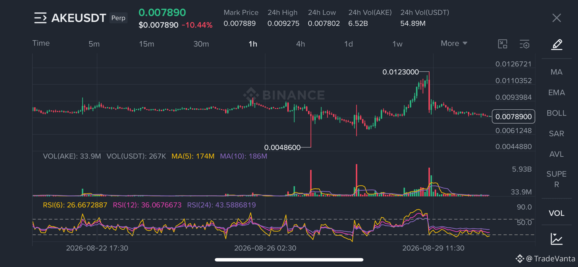Screen dimensions: 578x267
Task: Toggle the BOLL indicator
Action: pyautogui.click(x=556, y=113)
